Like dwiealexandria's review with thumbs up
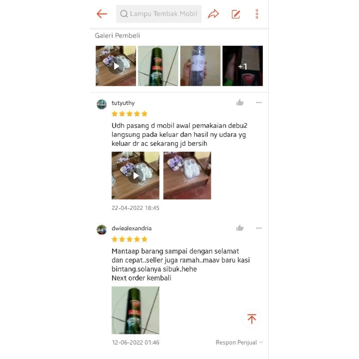 240,228
